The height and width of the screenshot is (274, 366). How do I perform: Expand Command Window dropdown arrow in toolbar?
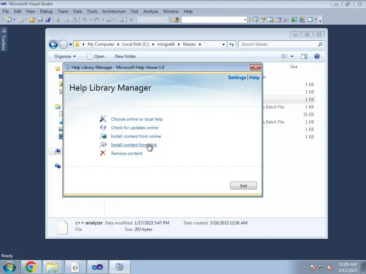[315, 20]
